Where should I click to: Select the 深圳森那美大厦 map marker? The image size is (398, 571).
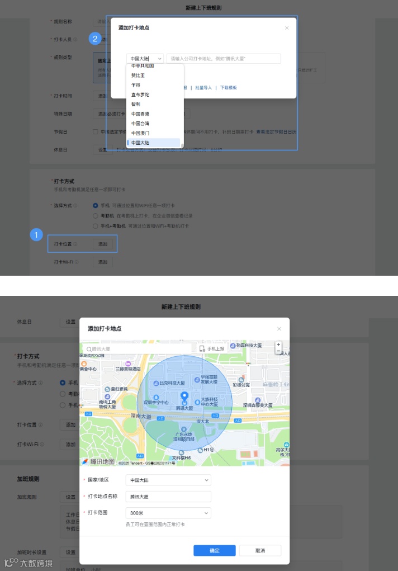pyautogui.click(x=258, y=400)
